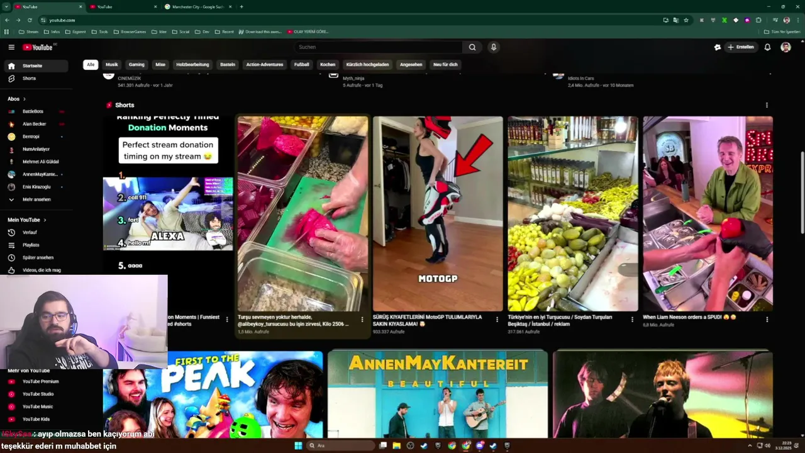Play the Liam Neeson SPUD short
This screenshot has height=453, width=805.
click(708, 214)
